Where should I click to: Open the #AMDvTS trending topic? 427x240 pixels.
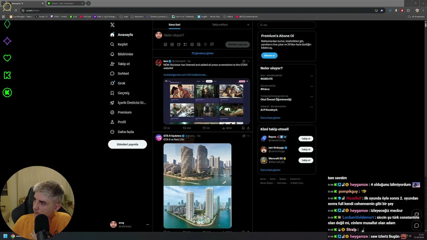pos(267,79)
